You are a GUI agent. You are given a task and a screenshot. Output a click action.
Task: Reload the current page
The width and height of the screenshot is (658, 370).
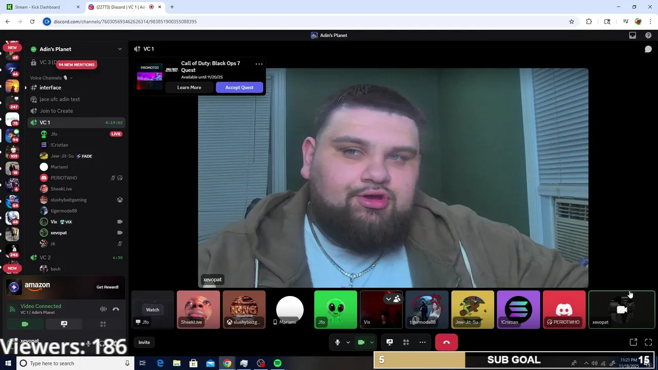[32, 22]
